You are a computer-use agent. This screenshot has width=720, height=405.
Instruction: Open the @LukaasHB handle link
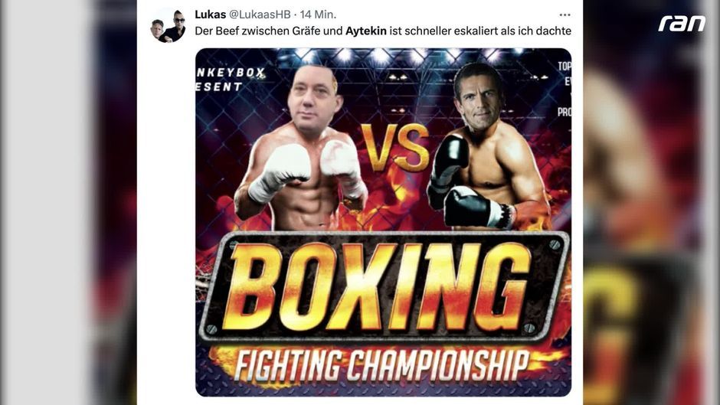[x=260, y=15]
